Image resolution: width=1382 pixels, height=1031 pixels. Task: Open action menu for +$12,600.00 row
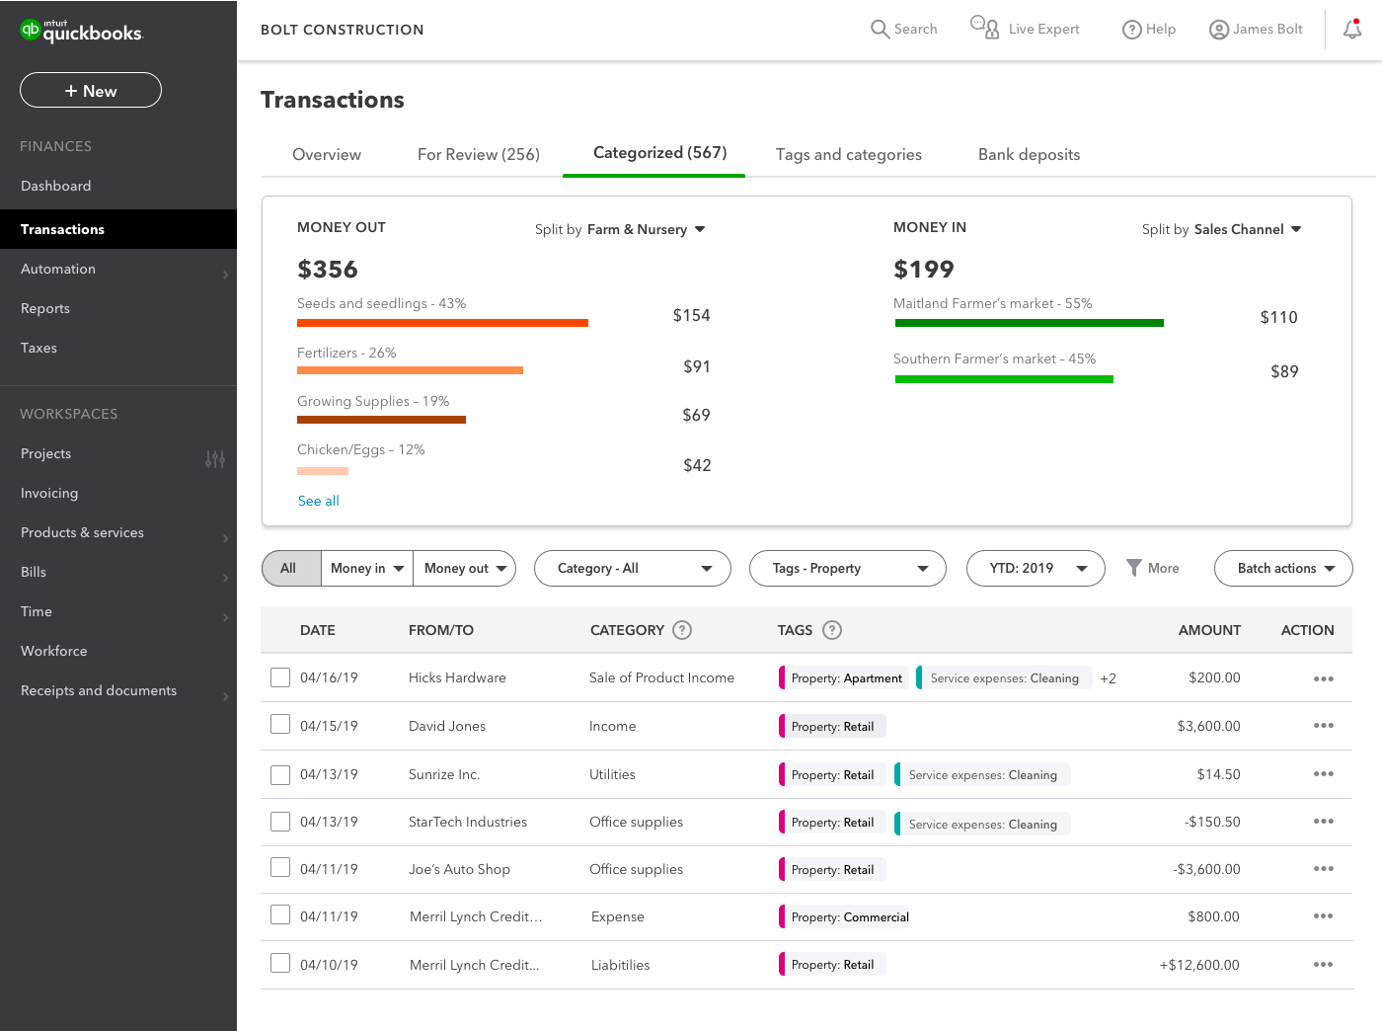click(1324, 965)
